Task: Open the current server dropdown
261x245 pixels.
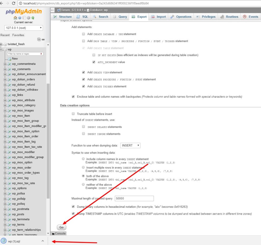Action: pyautogui.click(x=23, y=28)
